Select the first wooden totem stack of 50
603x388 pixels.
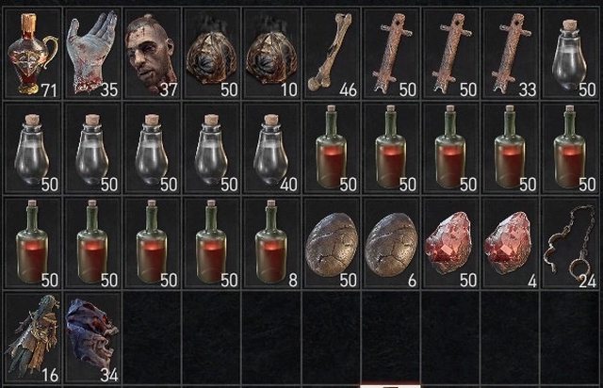tap(391, 54)
